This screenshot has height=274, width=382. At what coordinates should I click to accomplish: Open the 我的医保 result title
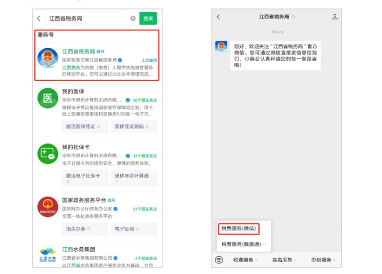tap(73, 91)
